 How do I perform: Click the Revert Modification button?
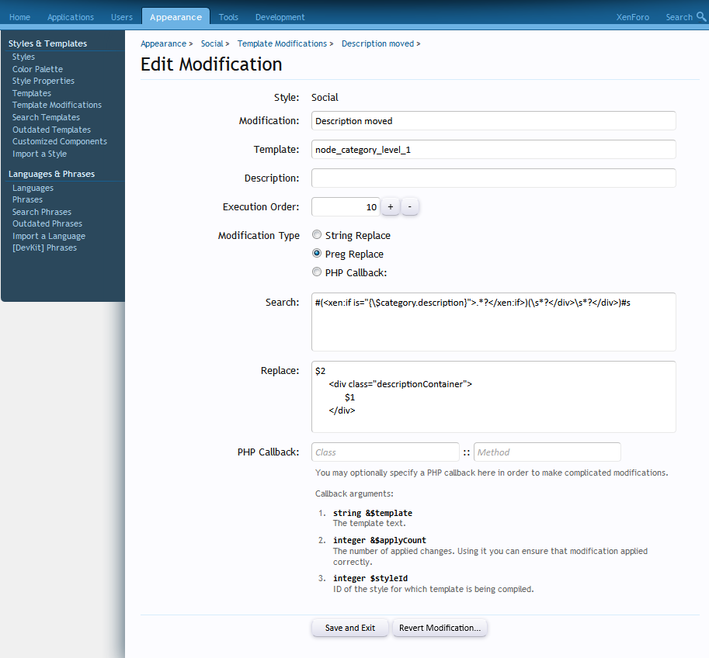click(x=440, y=628)
